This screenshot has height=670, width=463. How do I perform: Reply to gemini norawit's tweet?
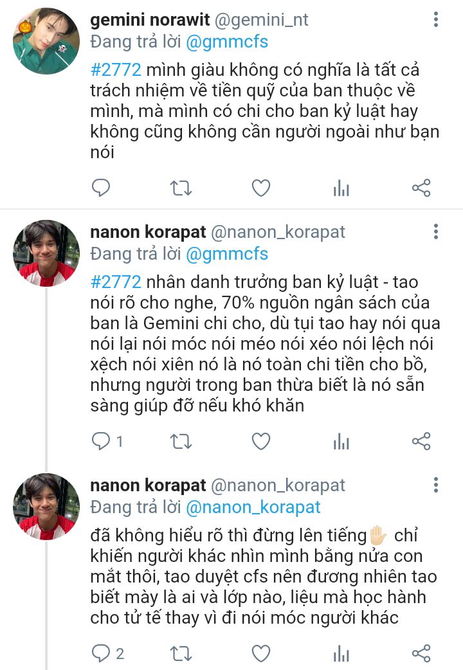[100, 188]
